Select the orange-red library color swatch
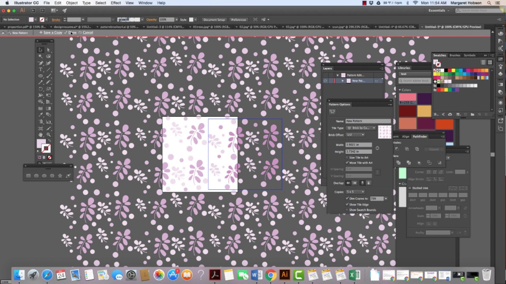The image size is (506, 284). coord(444,124)
